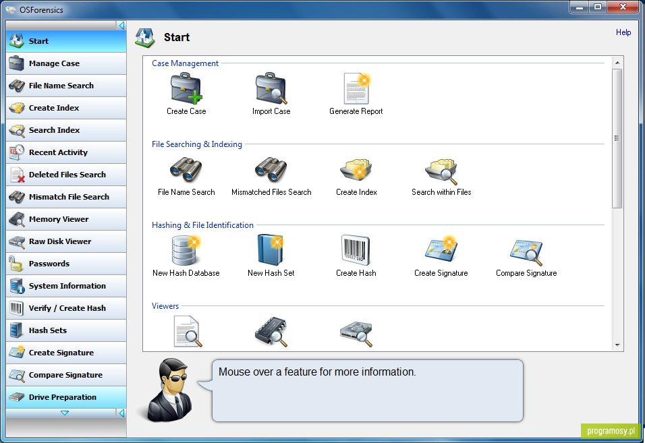Click the Generate Report document icon
Image resolution: width=645 pixels, height=443 pixels.
coord(356,88)
